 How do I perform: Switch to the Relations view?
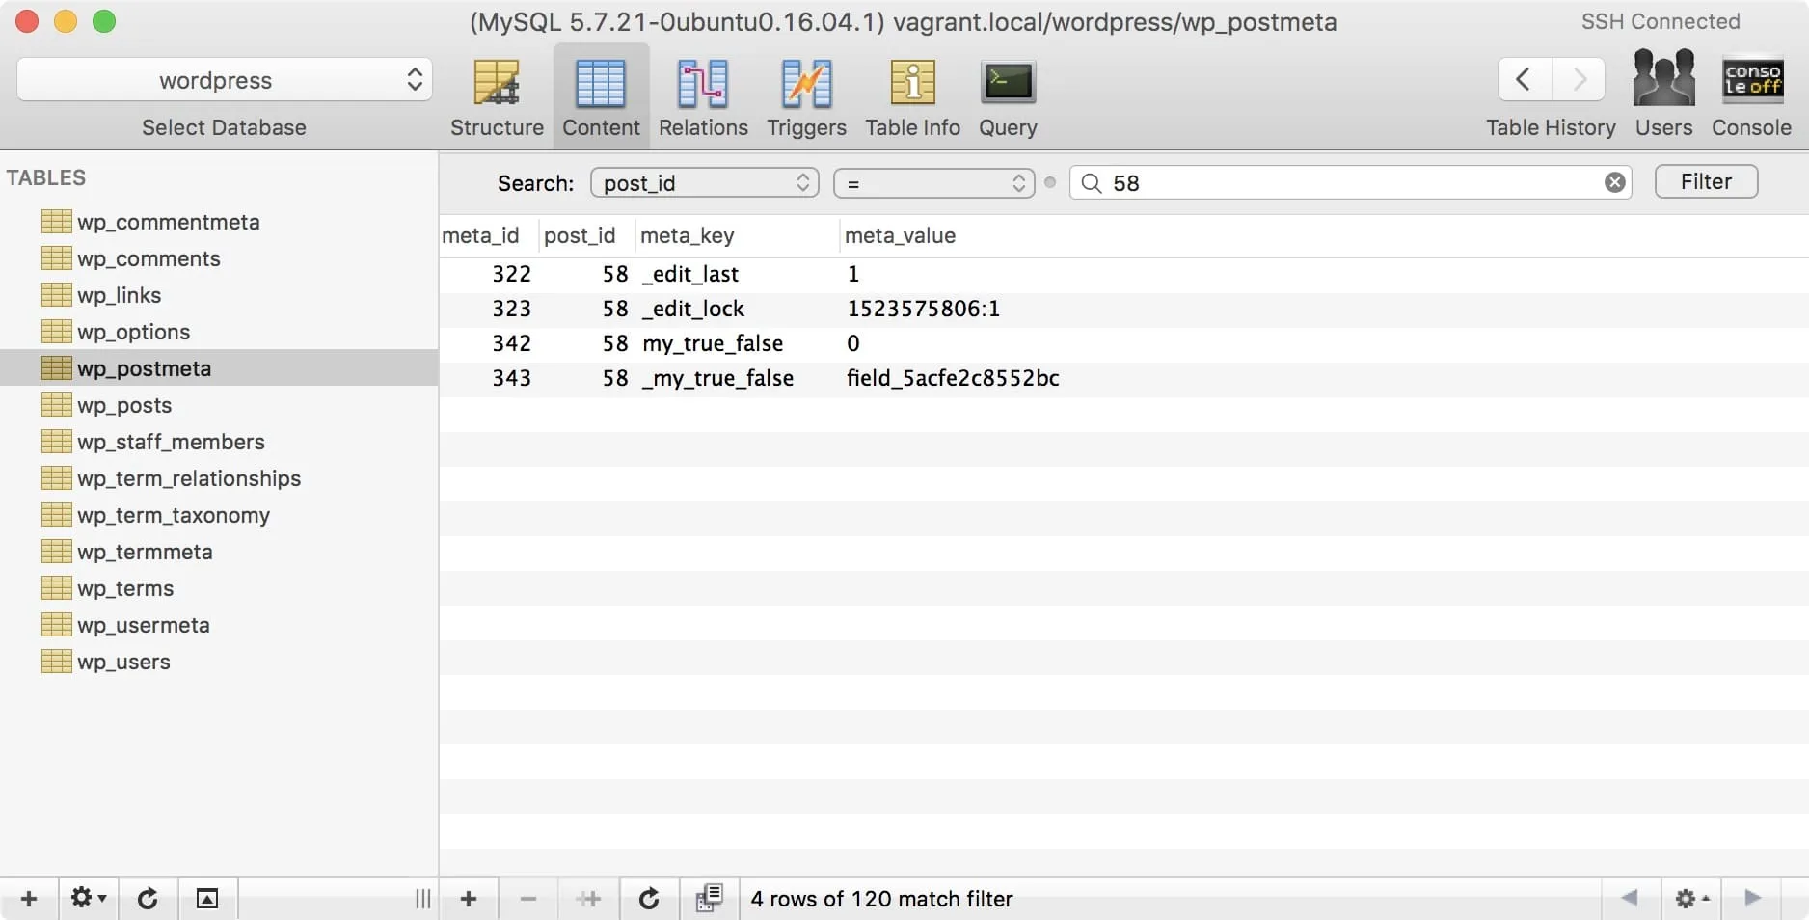pos(703,84)
